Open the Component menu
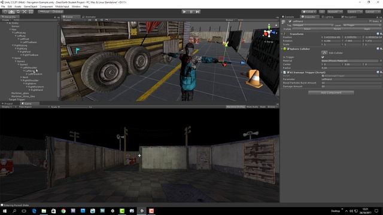 coord(46,7)
